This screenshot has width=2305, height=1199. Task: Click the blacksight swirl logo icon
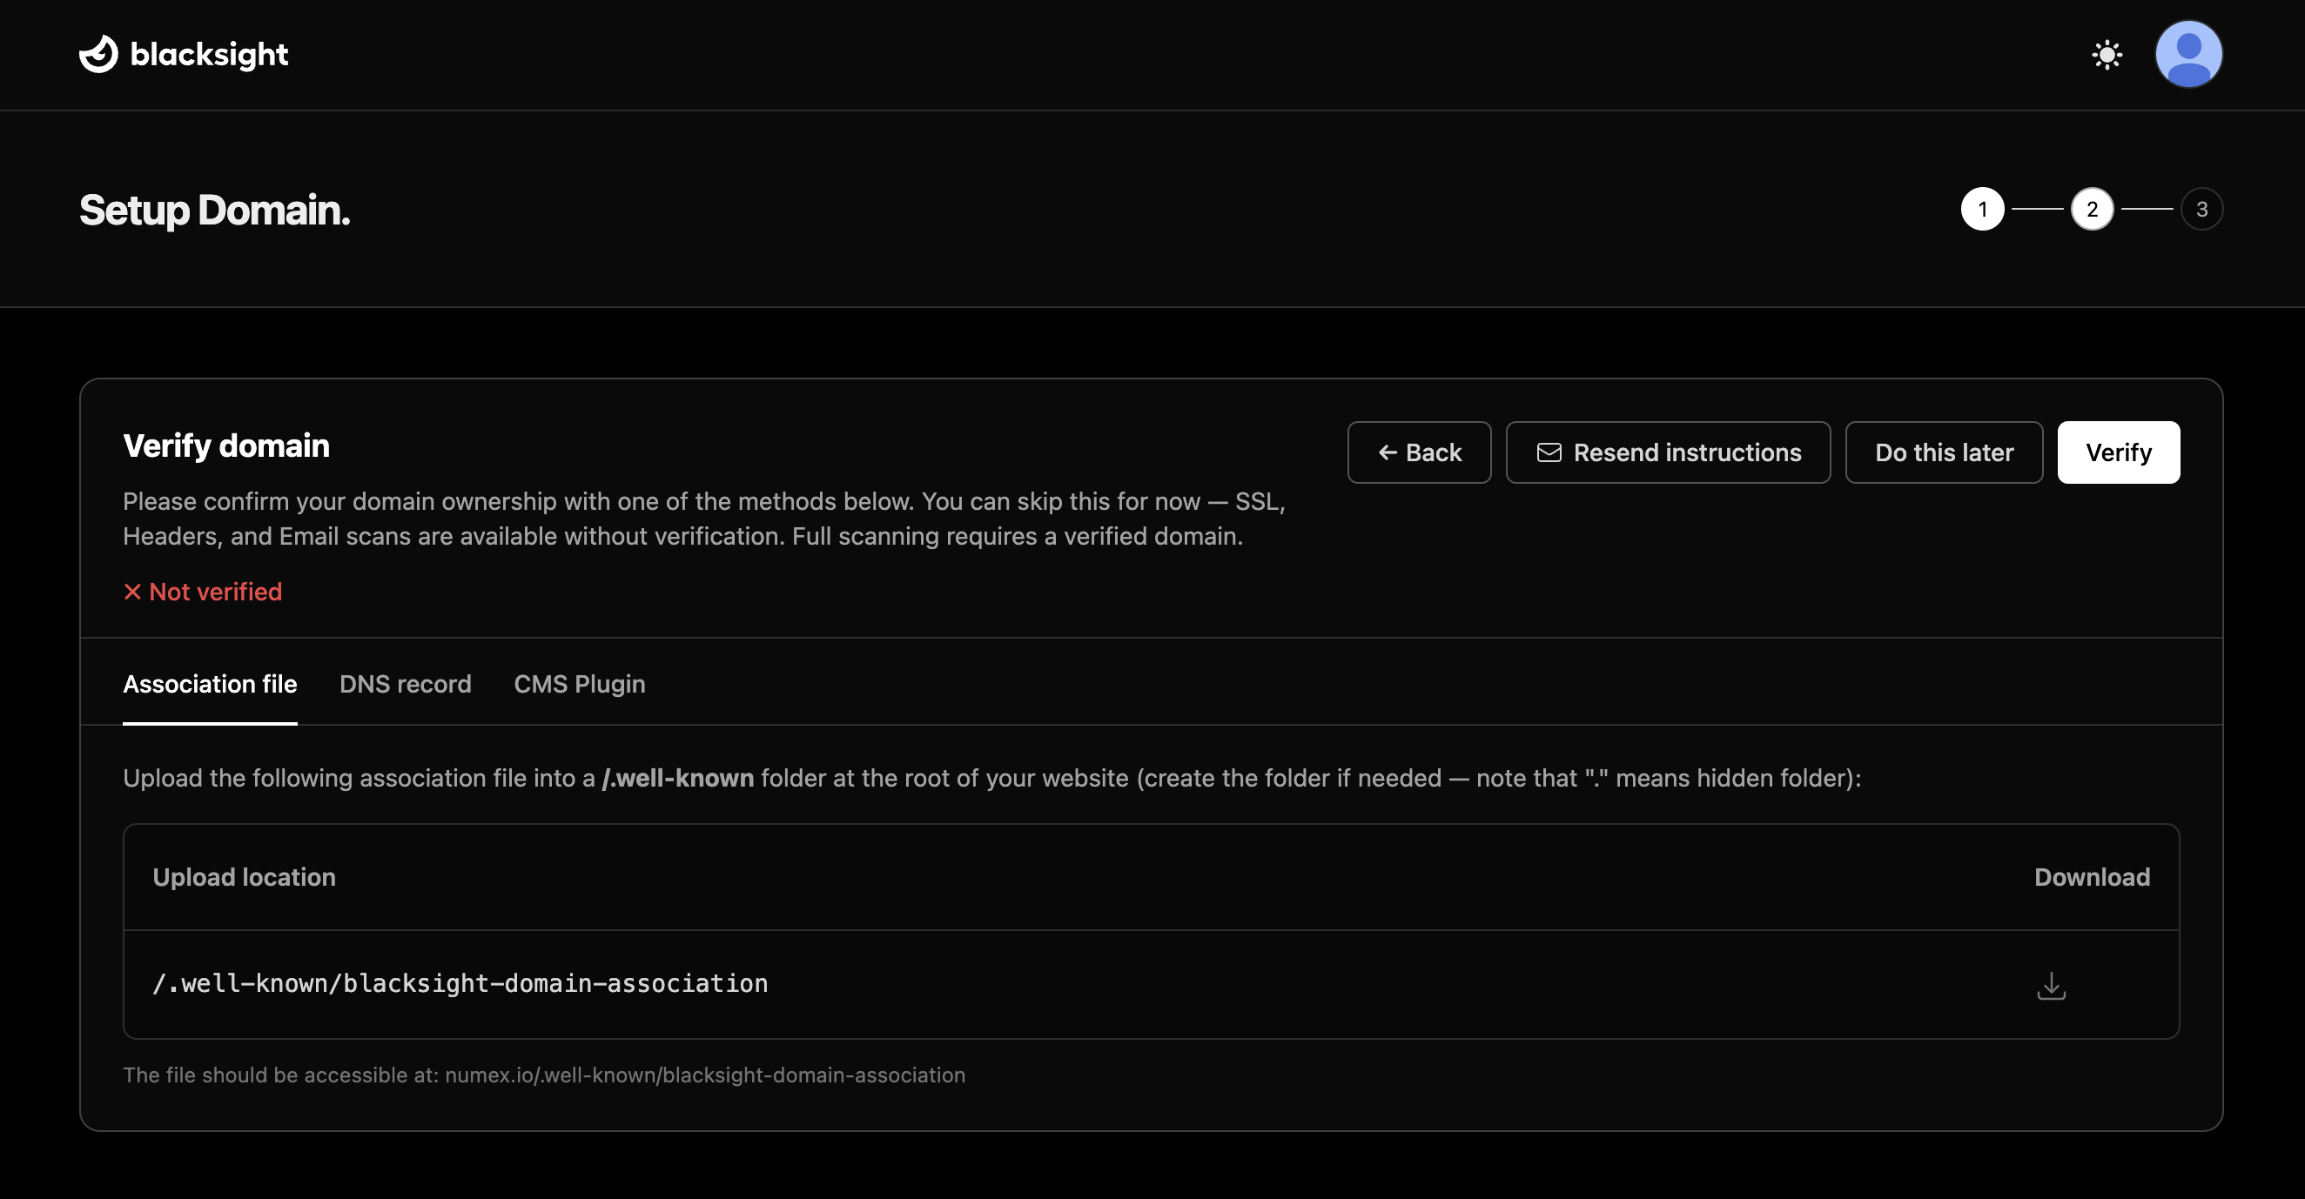tap(98, 55)
